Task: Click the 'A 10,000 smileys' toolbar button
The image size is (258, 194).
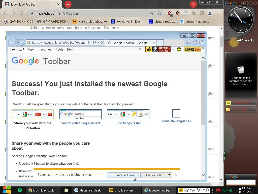Action: 193,49
